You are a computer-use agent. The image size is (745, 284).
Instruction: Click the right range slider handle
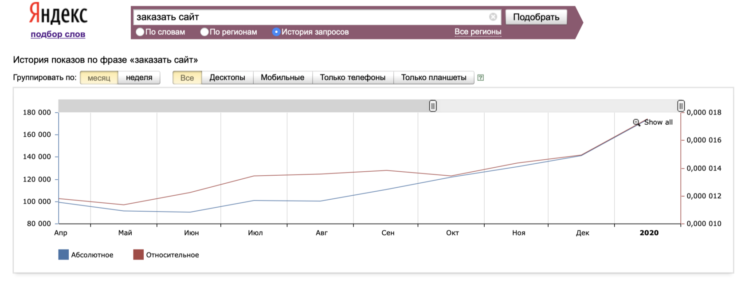pyautogui.click(x=681, y=106)
